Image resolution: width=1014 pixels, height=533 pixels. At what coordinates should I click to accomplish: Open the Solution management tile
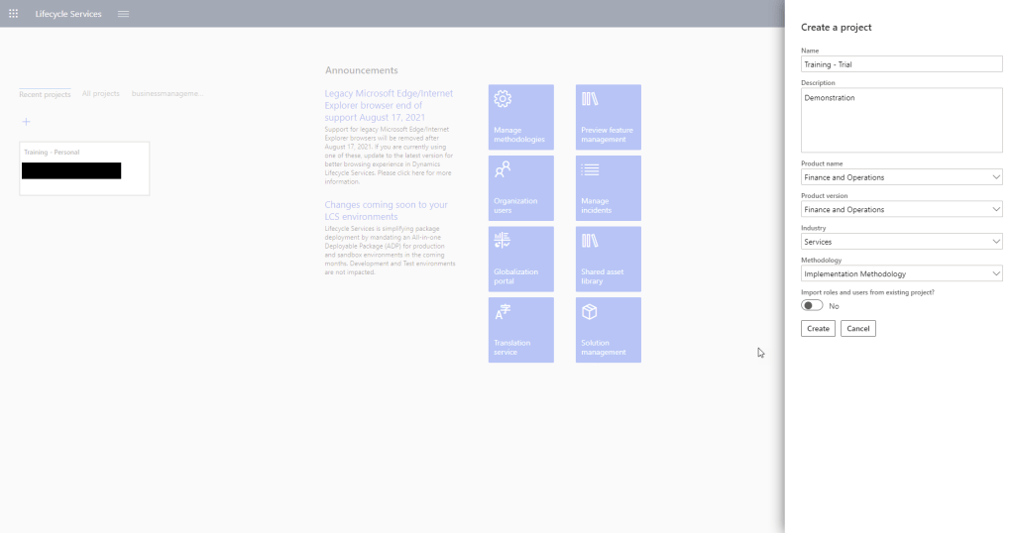pos(608,330)
